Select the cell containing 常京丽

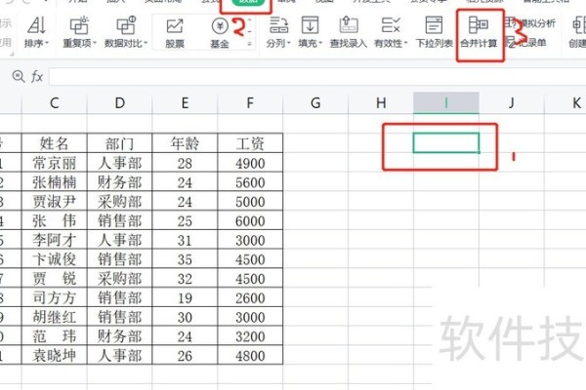(x=54, y=163)
